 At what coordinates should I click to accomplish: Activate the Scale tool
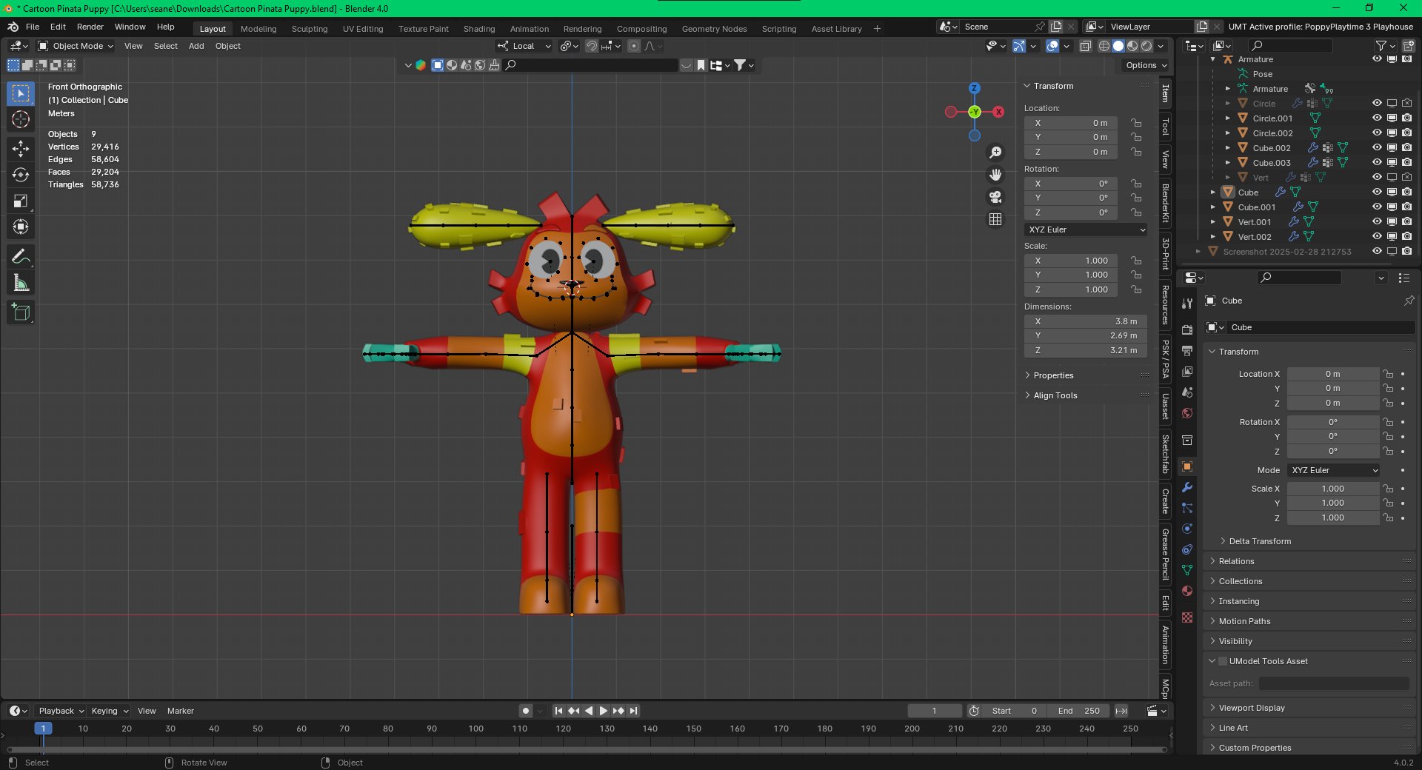(21, 201)
